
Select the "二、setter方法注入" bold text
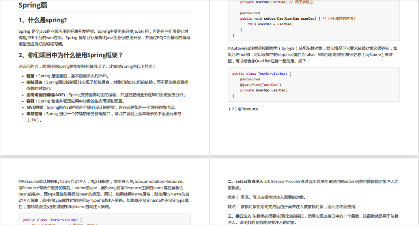245,182
